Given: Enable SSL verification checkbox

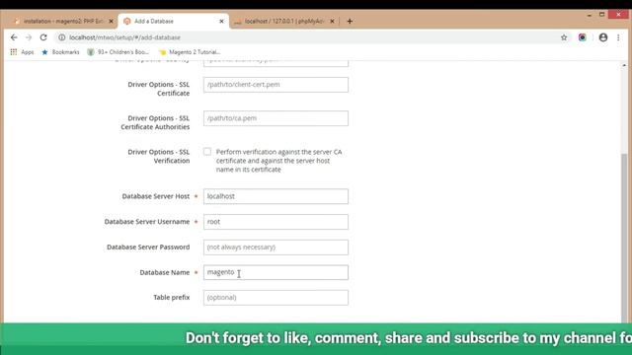Looking at the screenshot, I should click(x=207, y=152).
